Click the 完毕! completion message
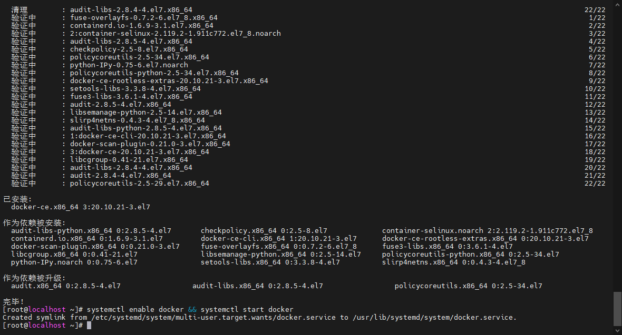 click(x=14, y=302)
